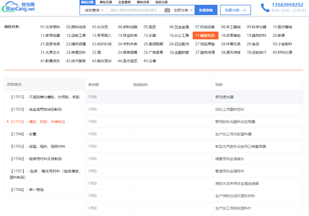Viewport: 309px width, 216px height.
Task: Switch to the 商标交易 tab
Action: [x=106, y=2]
